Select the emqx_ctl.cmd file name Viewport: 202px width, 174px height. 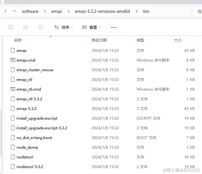(29, 89)
